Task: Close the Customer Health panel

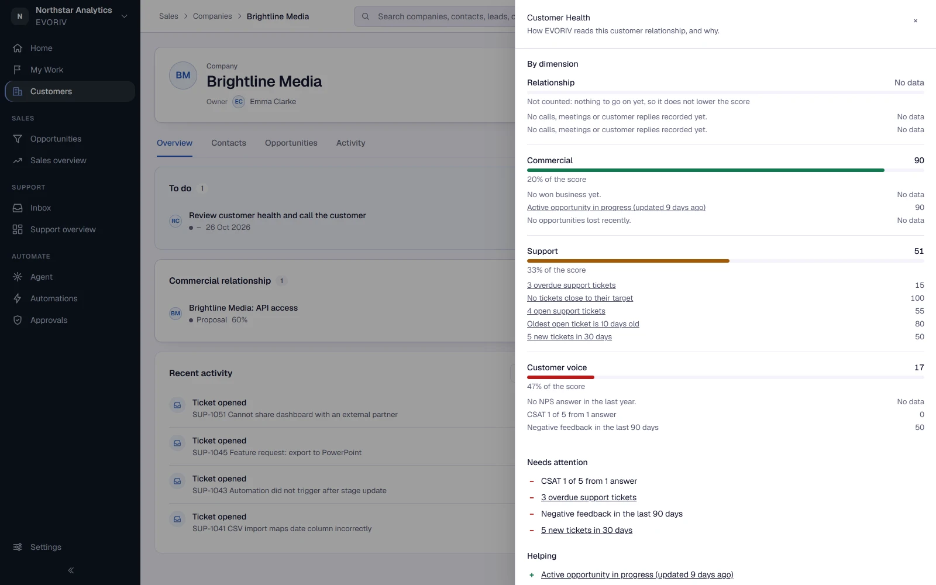Action: tap(916, 21)
